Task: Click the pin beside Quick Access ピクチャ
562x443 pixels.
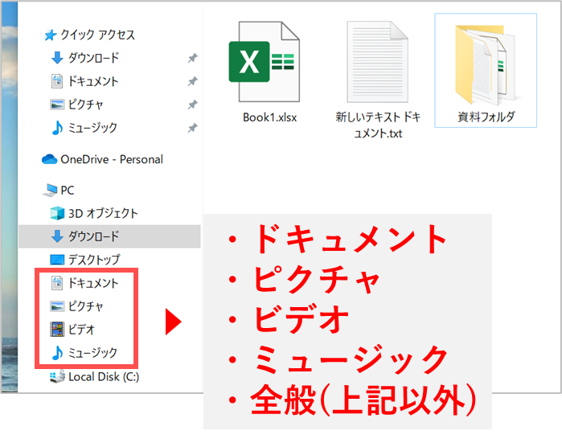Action: coord(192,105)
